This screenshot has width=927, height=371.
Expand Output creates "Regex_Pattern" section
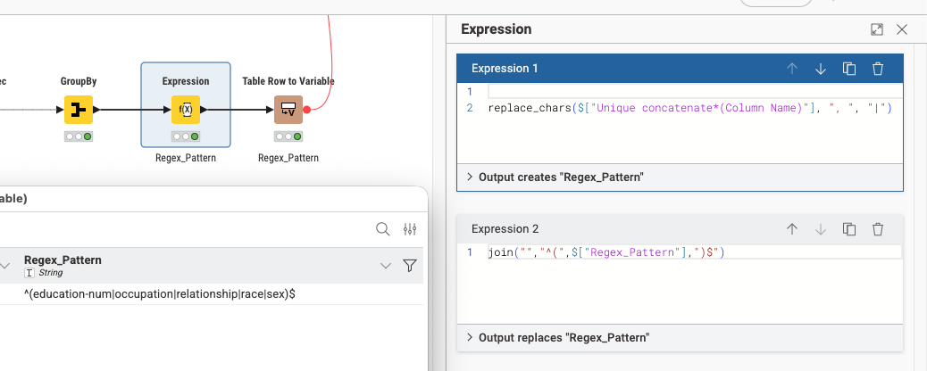pos(554,177)
